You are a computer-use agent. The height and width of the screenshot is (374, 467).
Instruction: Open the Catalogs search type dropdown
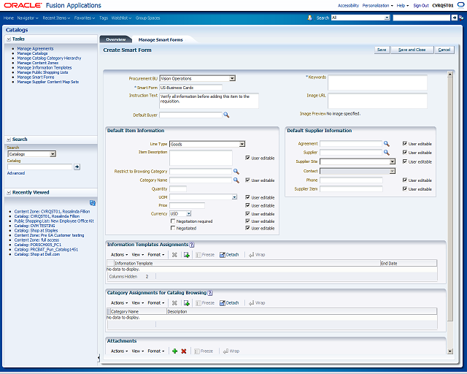click(x=53, y=154)
